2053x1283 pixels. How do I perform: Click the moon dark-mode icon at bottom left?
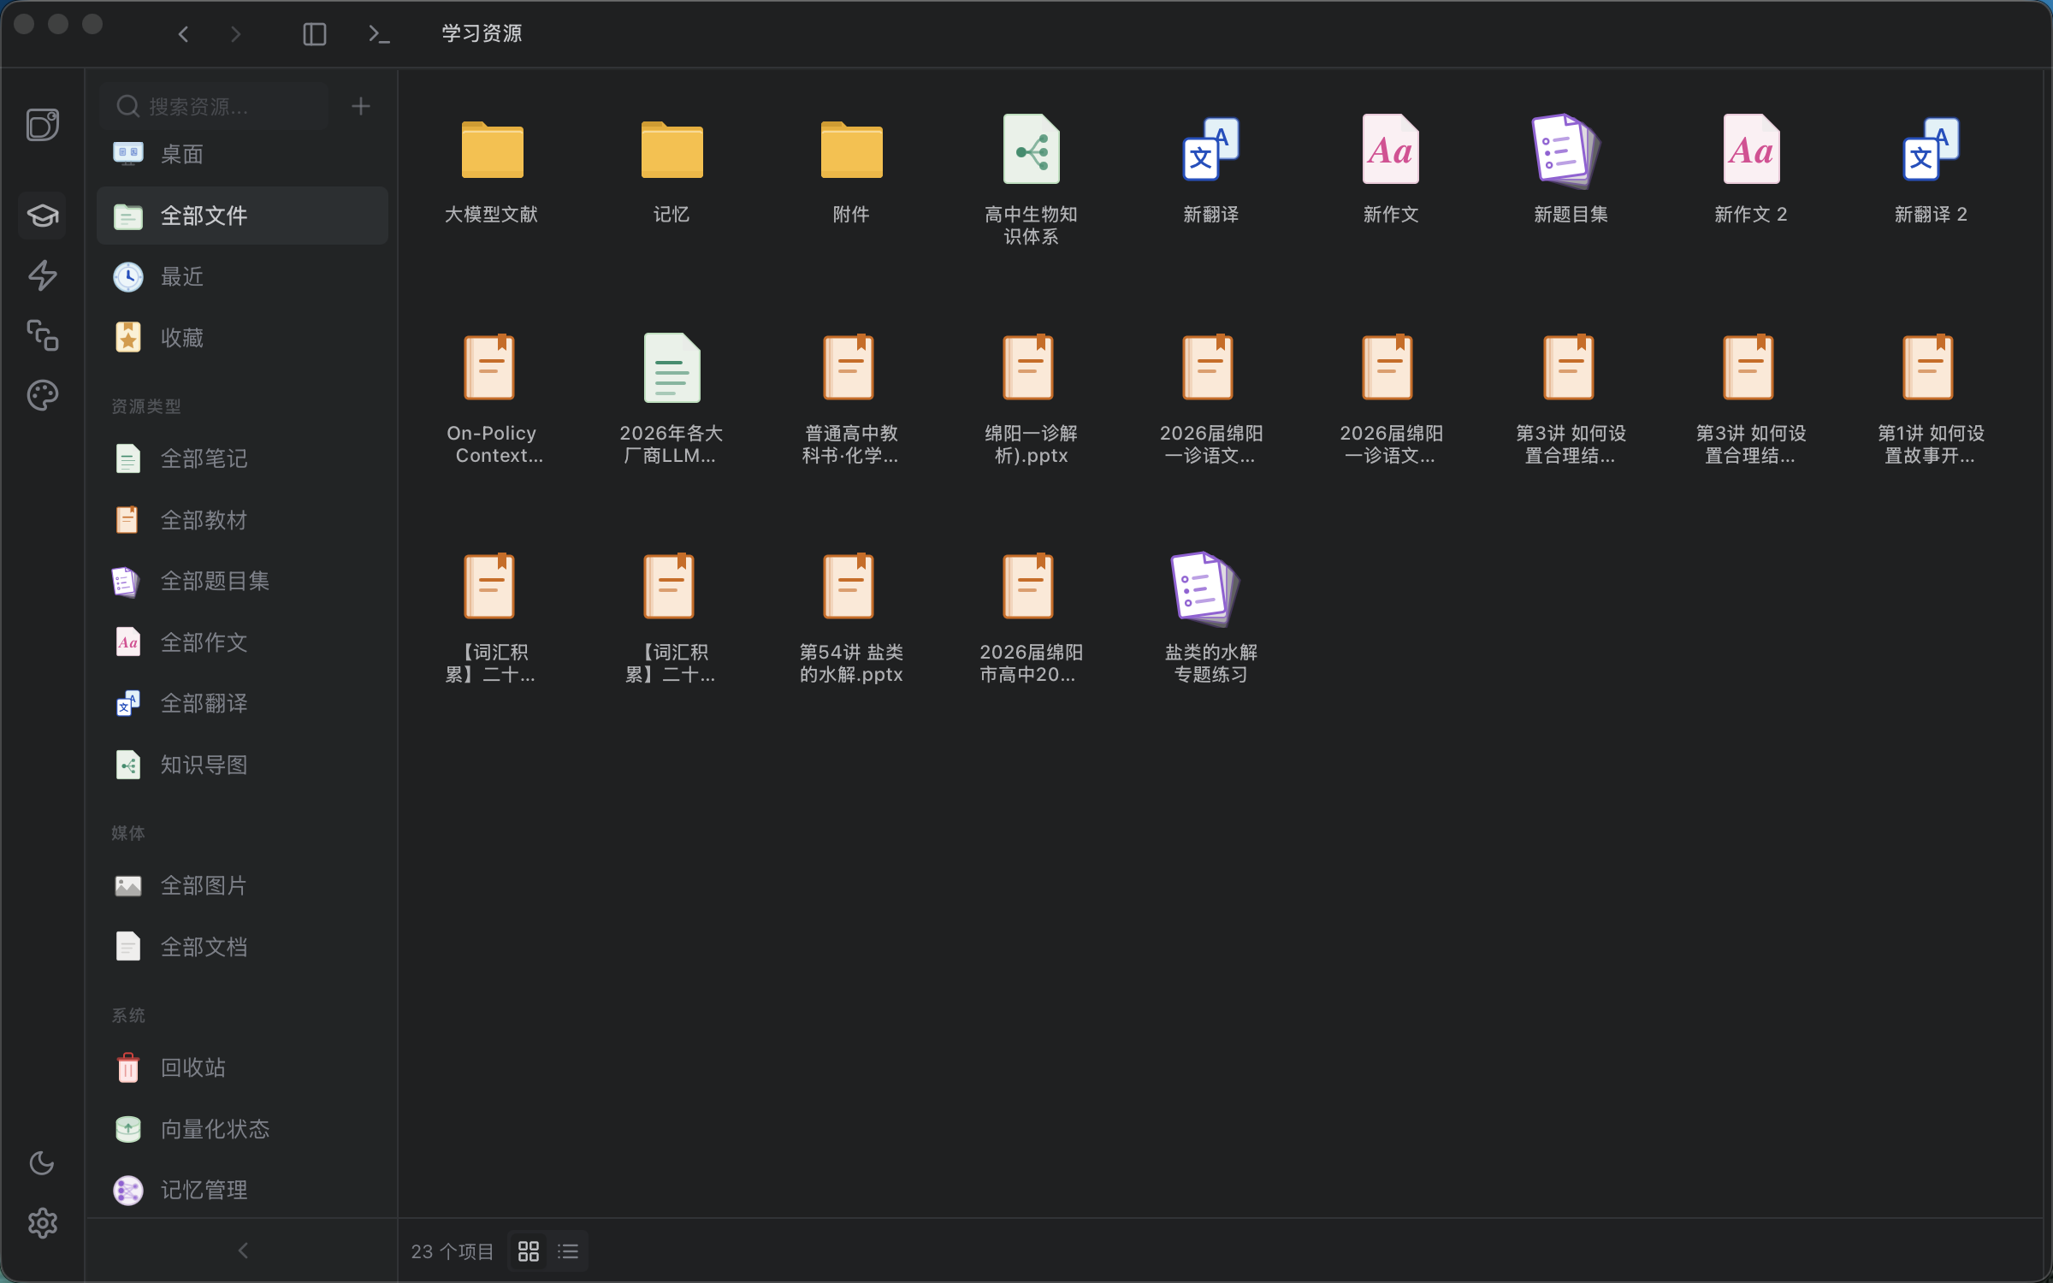(x=42, y=1163)
